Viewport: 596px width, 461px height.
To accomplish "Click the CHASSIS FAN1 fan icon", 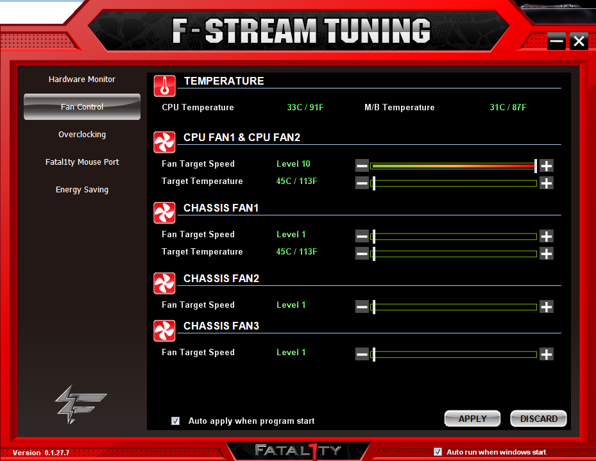I will [165, 212].
